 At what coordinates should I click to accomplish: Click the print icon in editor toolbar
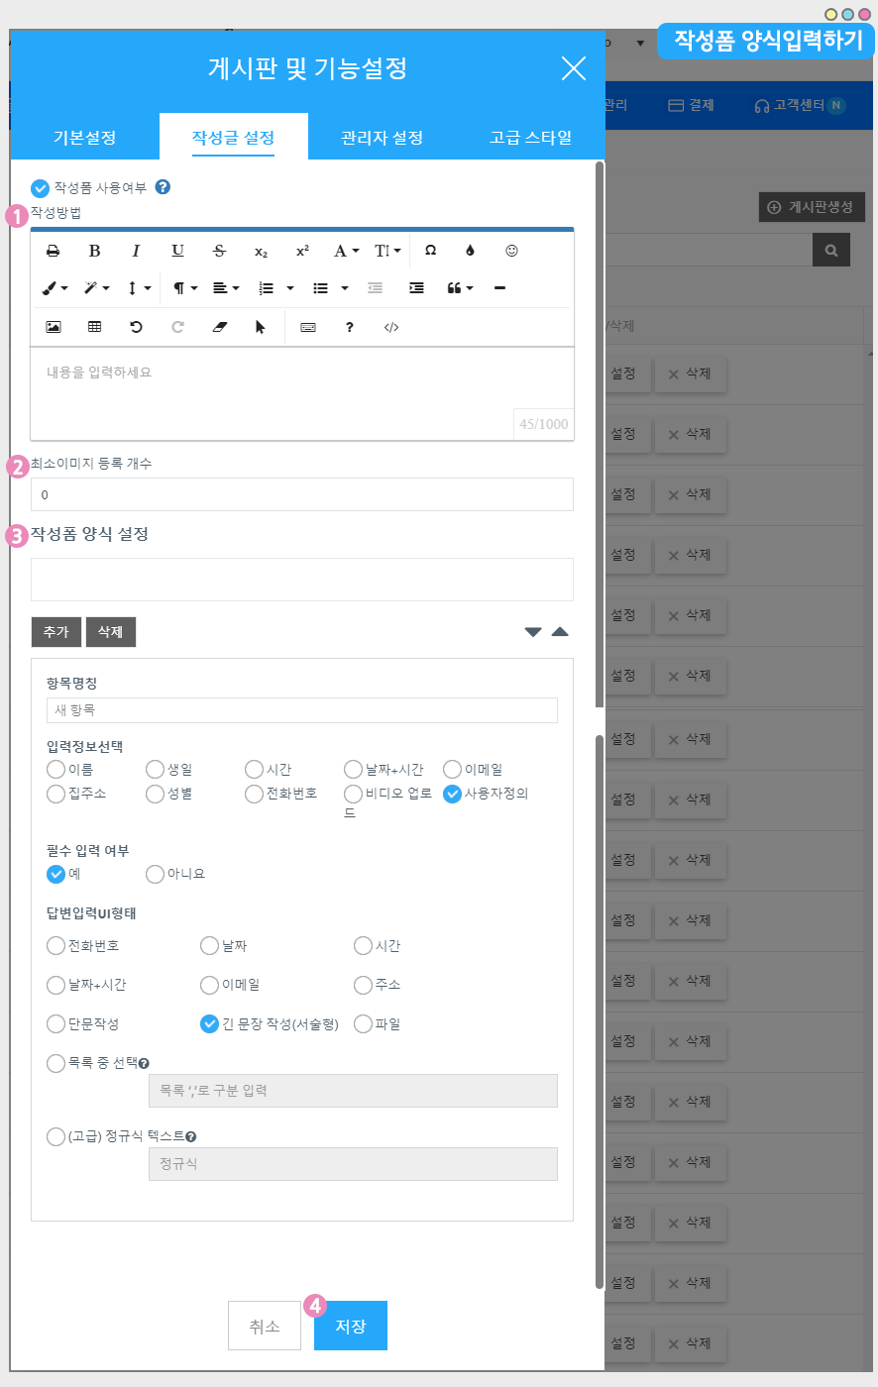click(x=54, y=251)
